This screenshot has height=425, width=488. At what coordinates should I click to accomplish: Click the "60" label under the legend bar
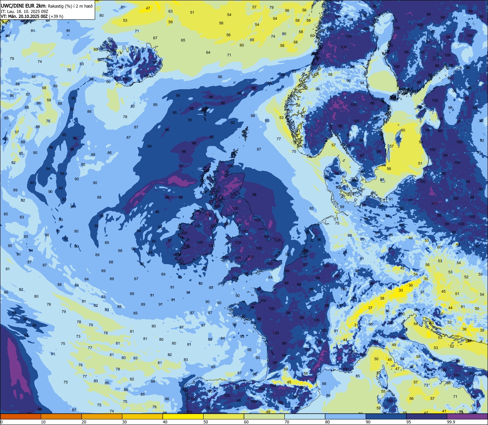pos(246,422)
